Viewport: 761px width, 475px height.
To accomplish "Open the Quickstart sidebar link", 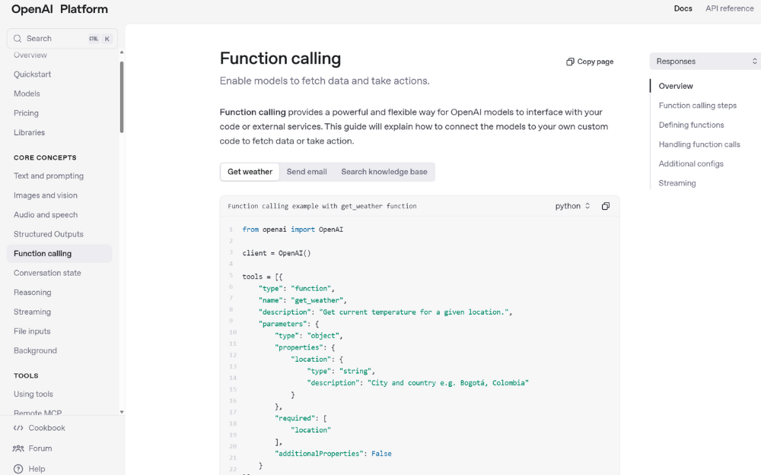I will click(32, 74).
